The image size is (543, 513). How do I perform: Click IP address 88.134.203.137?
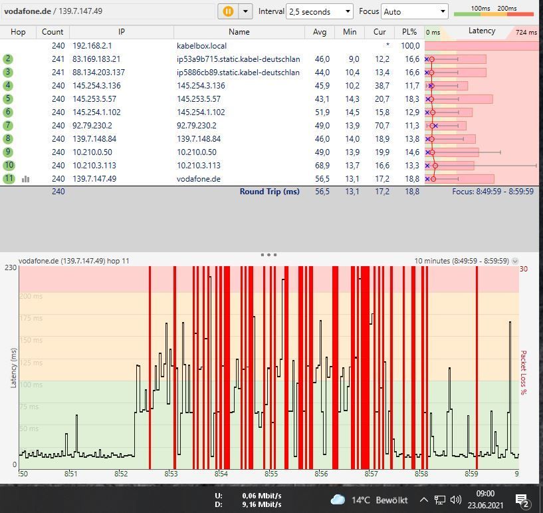click(98, 72)
